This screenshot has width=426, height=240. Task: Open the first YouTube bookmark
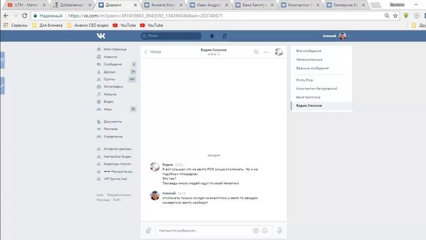tap(124, 25)
